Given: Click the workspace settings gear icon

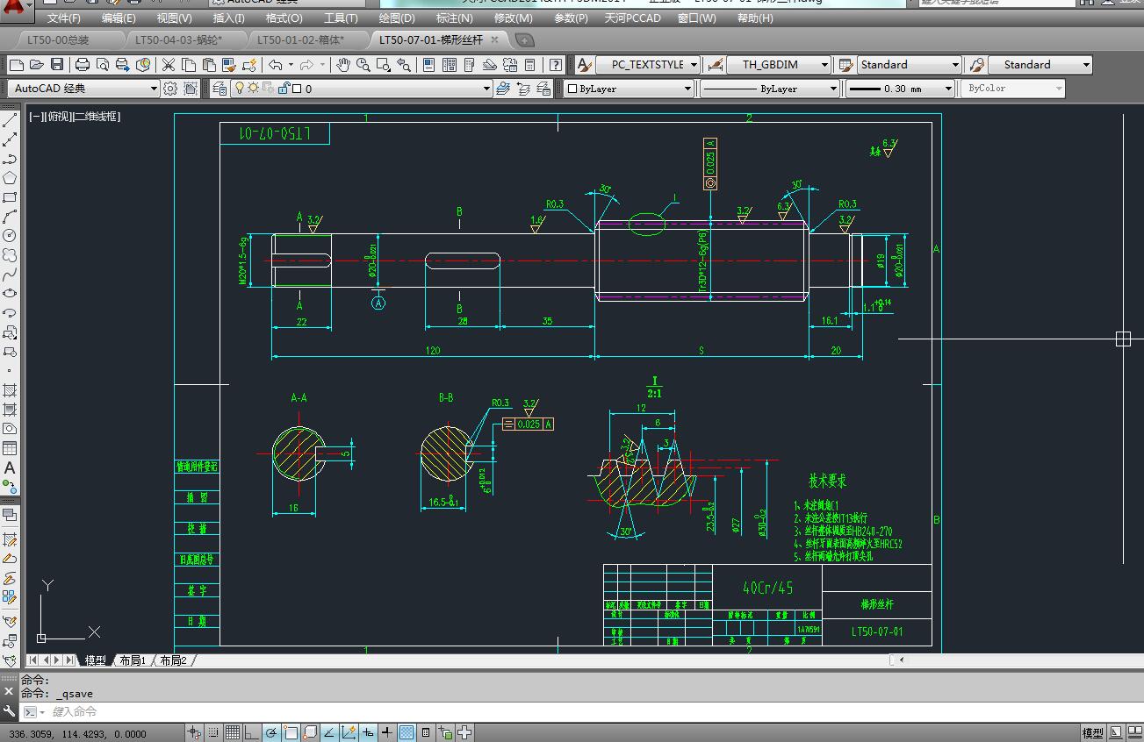Looking at the screenshot, I should click(x=170, y=89).
